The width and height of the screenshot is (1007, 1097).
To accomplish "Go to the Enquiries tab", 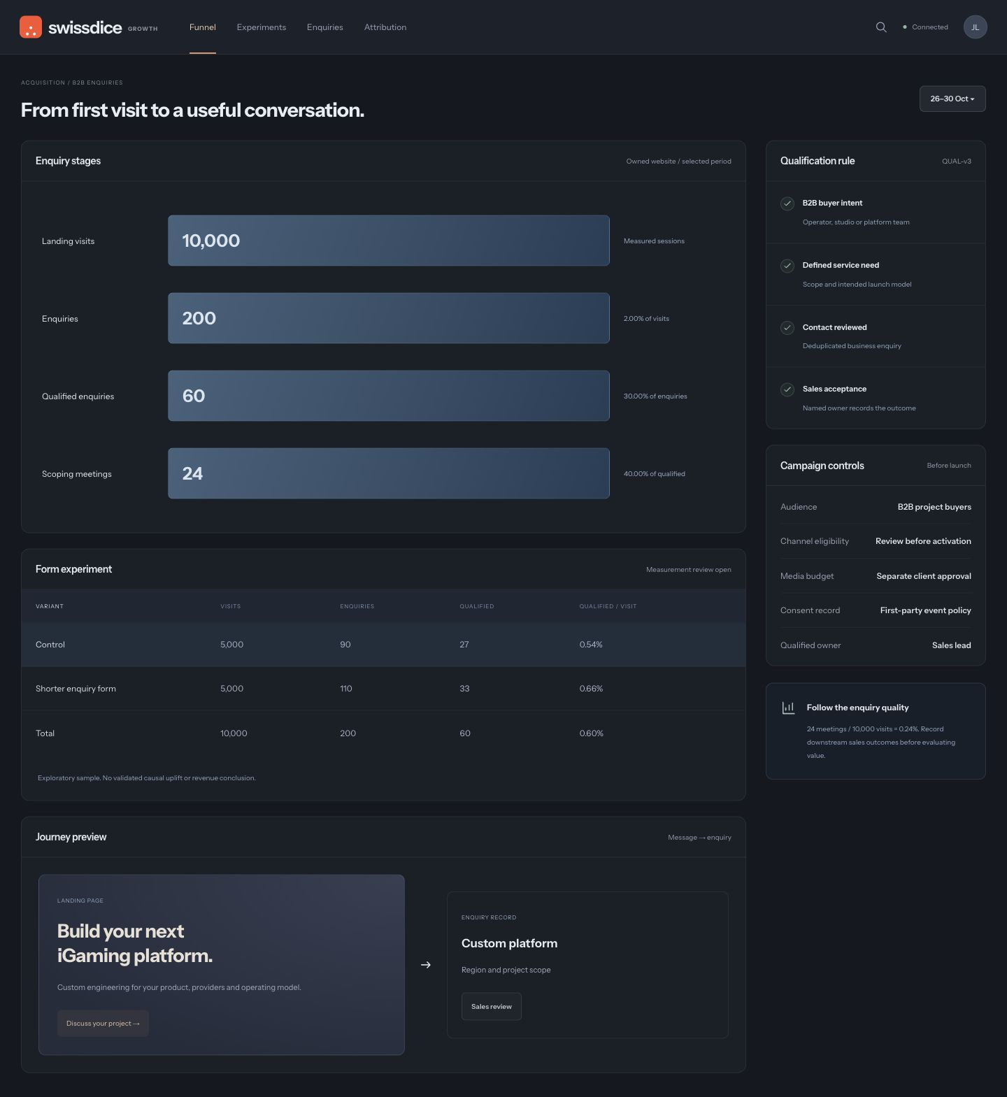I will pyautogui.click(x=325, y=27).
